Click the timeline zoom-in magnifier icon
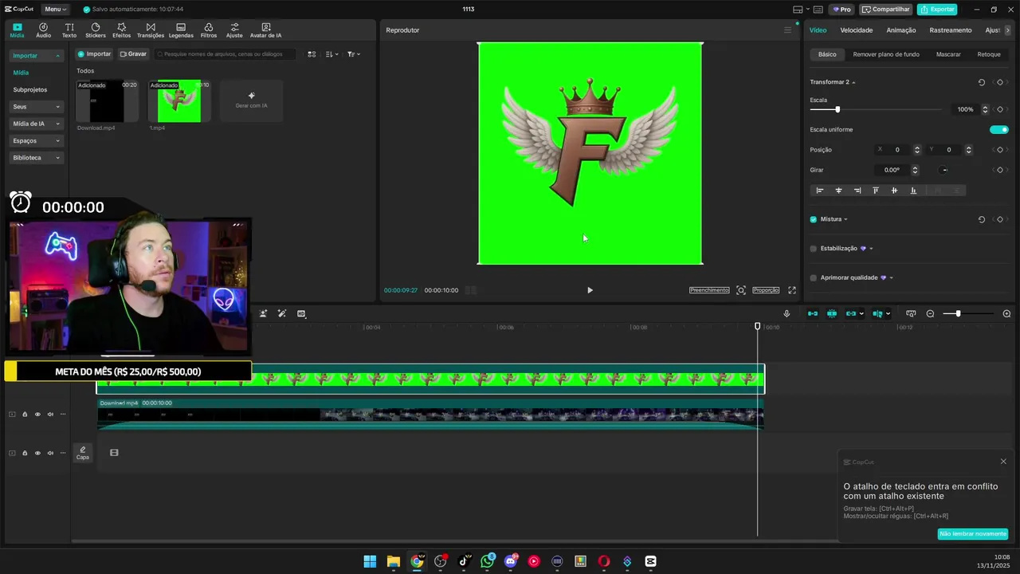Image resolution: width=1020 pixels, height=574 pixels. [x=1006, y=313]
